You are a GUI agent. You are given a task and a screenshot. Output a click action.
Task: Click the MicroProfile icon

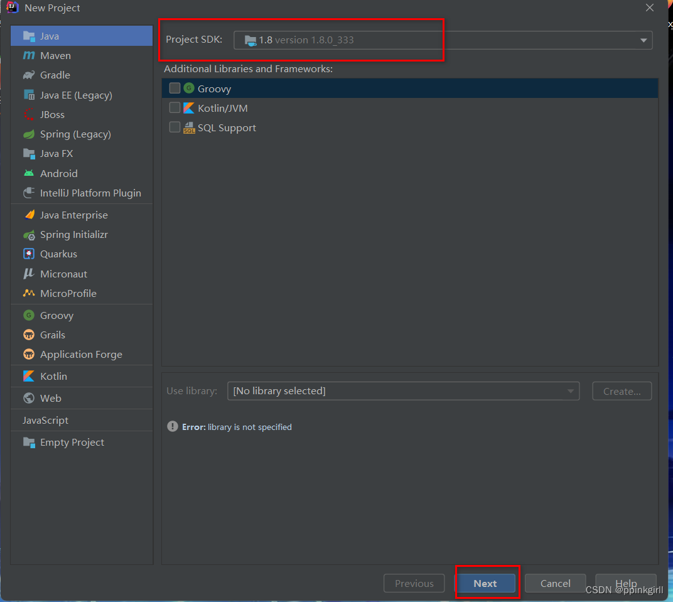[x=29, y=293]
